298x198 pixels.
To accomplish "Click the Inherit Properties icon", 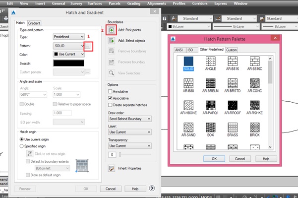I will point(112,168).
